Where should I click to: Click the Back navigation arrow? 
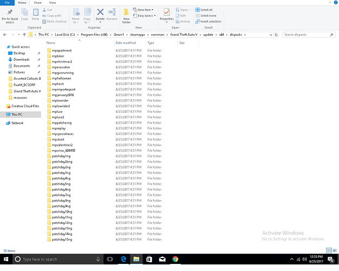[x=5, y=35]
